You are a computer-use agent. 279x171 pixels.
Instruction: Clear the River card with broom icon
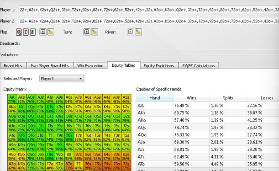(138, 32)
